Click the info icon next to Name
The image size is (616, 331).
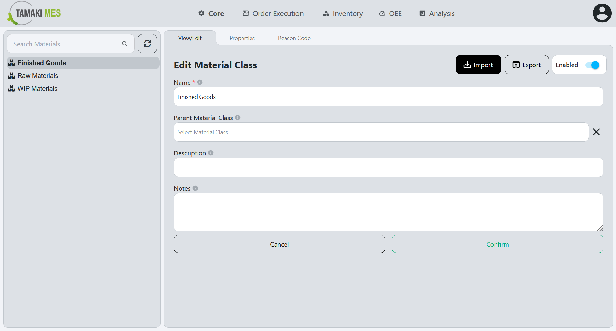tap(200, 82)
